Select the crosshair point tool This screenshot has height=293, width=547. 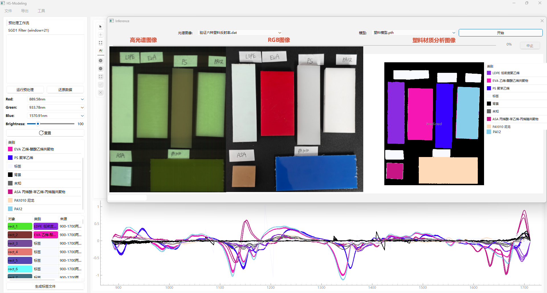click(x=101, y=35)
